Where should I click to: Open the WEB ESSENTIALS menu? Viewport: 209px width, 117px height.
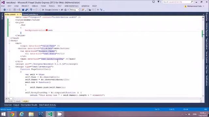pos(72,6)
